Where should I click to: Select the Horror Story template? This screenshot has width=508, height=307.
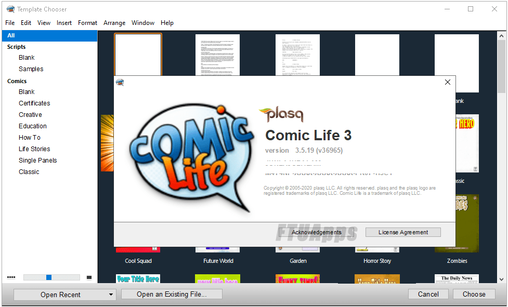[377, 250]
